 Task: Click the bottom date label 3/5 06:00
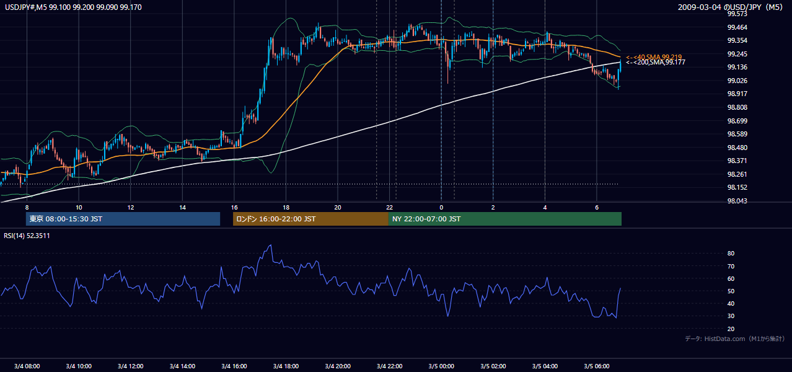pos(596,366)
